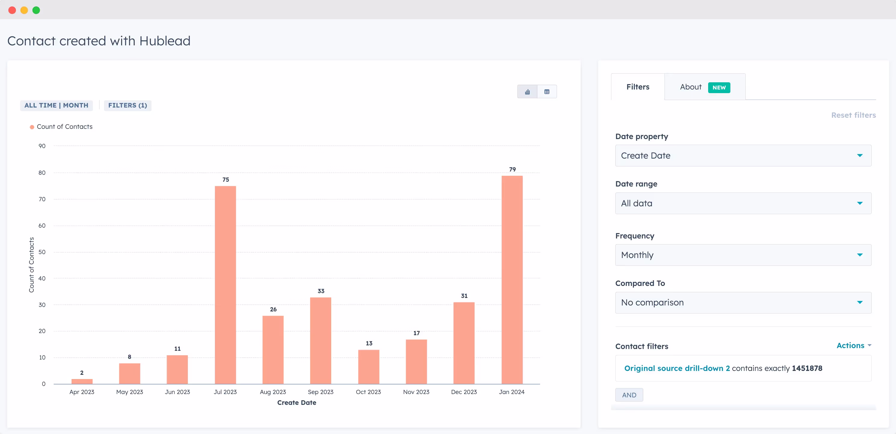Open the Compared To No comparison dropdown
This screenshot has width=896, height=434.
pos(743,303)
